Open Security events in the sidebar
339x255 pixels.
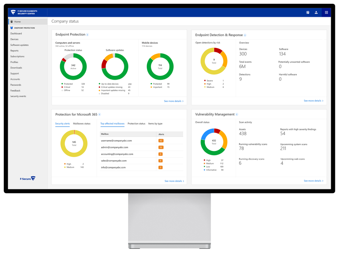point(18,96)
